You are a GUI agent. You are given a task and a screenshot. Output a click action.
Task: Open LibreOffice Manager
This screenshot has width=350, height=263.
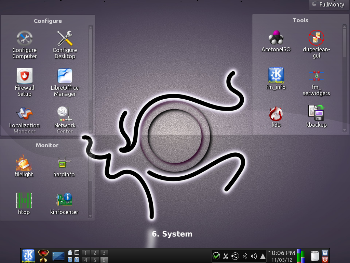pos(65,82)
